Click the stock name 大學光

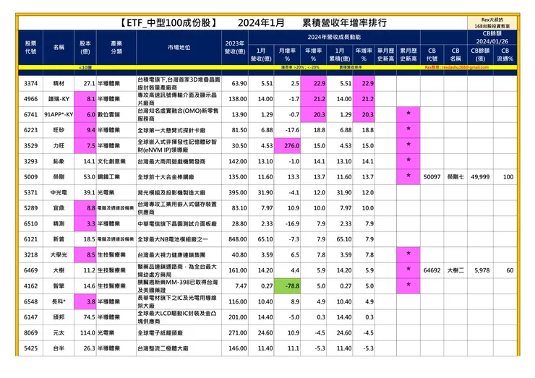click(59, 255)
